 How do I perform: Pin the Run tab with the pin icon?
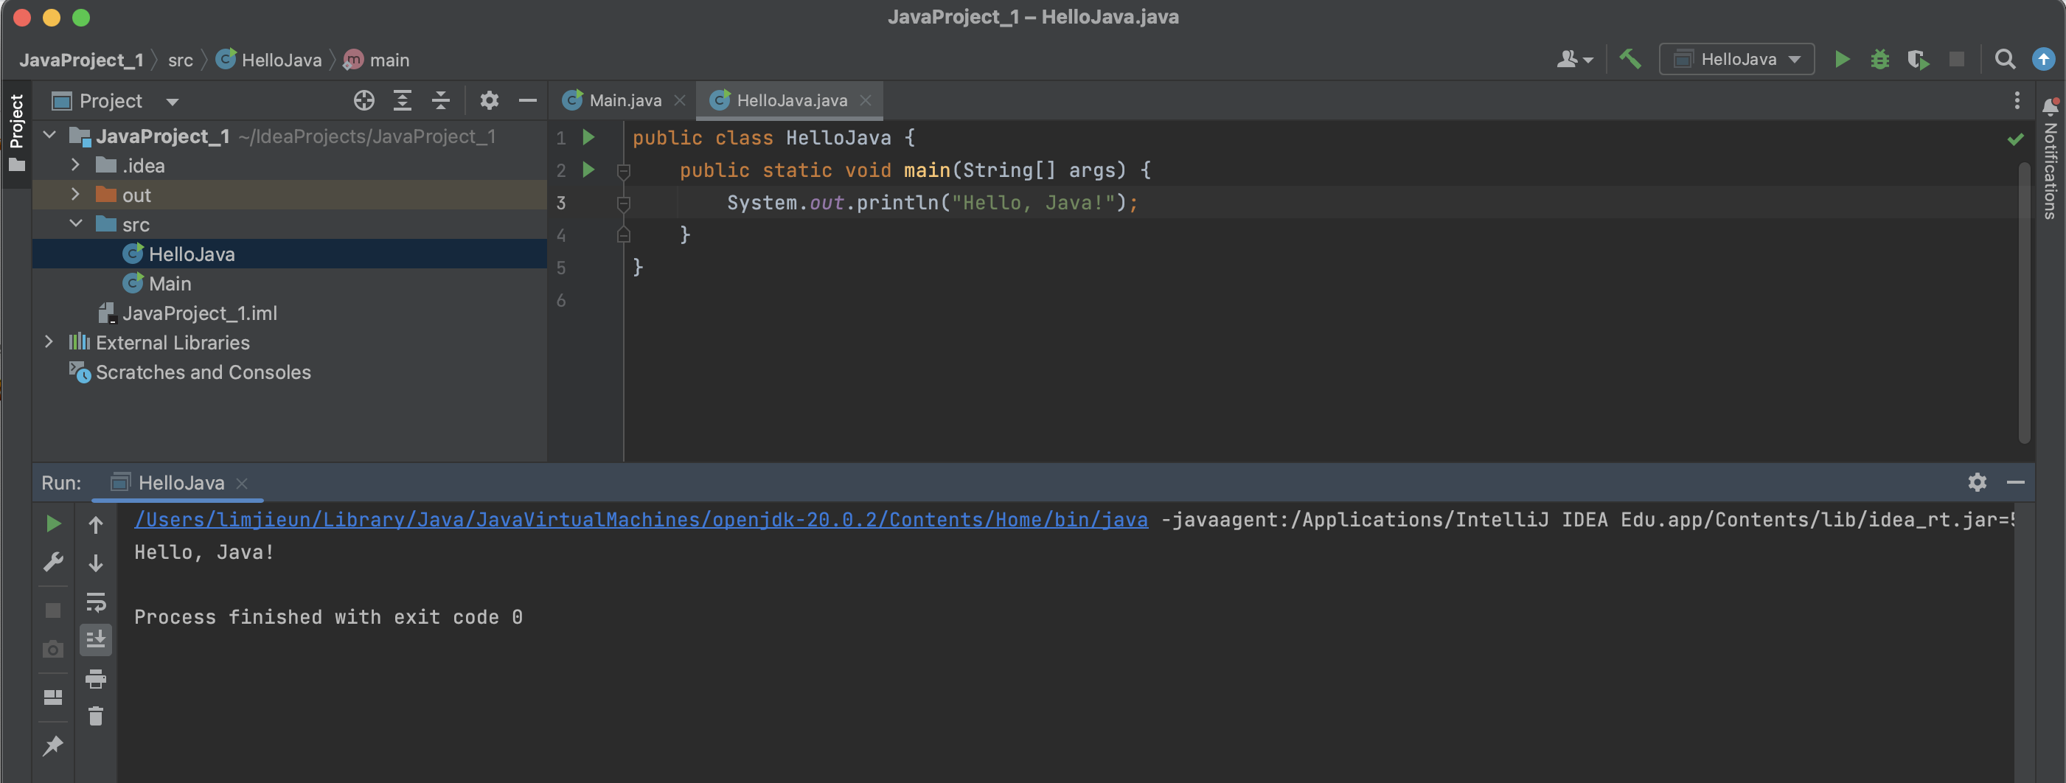tap(53, 746)
